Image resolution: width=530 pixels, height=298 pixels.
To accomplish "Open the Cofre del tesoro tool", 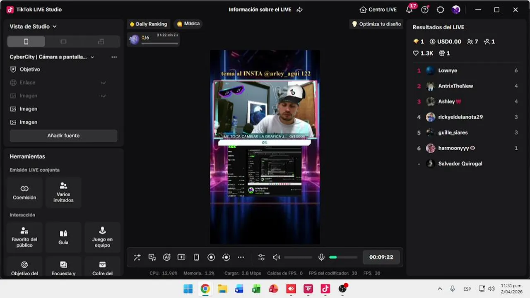I will tap(102, 267).
